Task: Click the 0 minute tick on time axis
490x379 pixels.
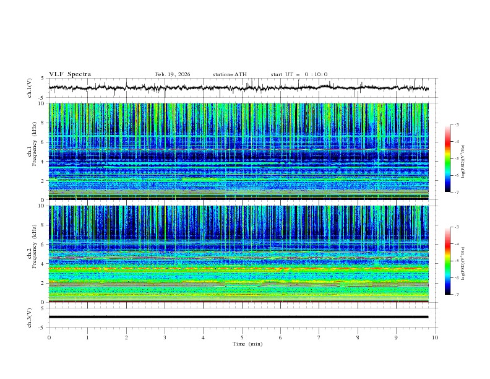Action: point(49,338)
